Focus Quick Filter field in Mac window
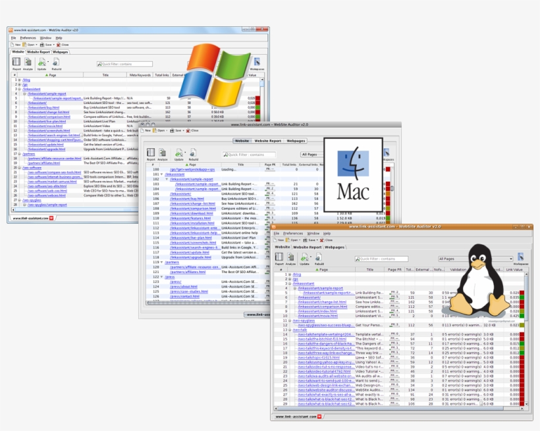This screenshot has height=431, width=540. [x=249, y=155]
